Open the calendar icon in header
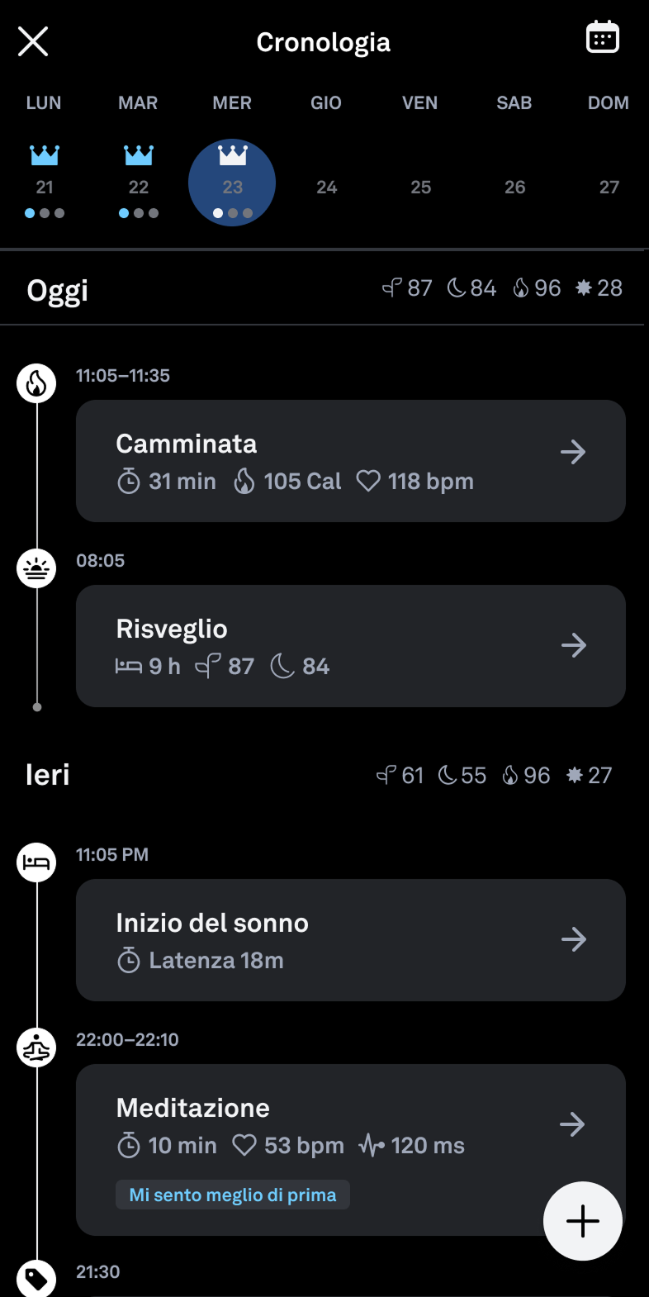 pos(602,38)
